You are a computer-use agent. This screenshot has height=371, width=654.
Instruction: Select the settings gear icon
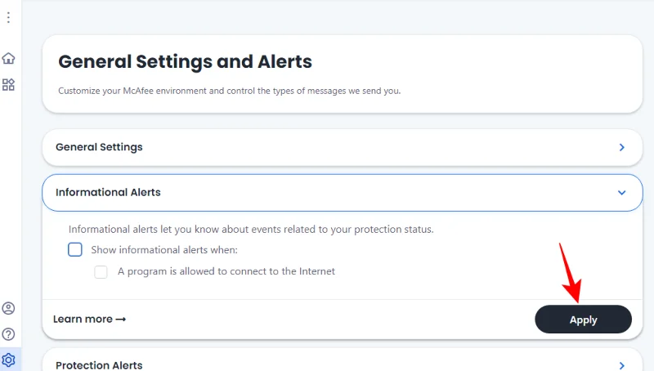[8, 360]
